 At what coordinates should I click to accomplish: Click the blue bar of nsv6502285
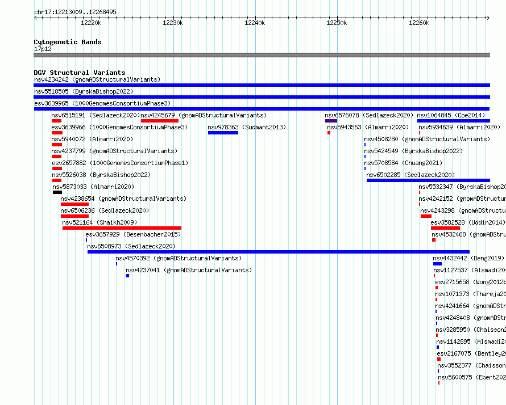coord(428,180)
